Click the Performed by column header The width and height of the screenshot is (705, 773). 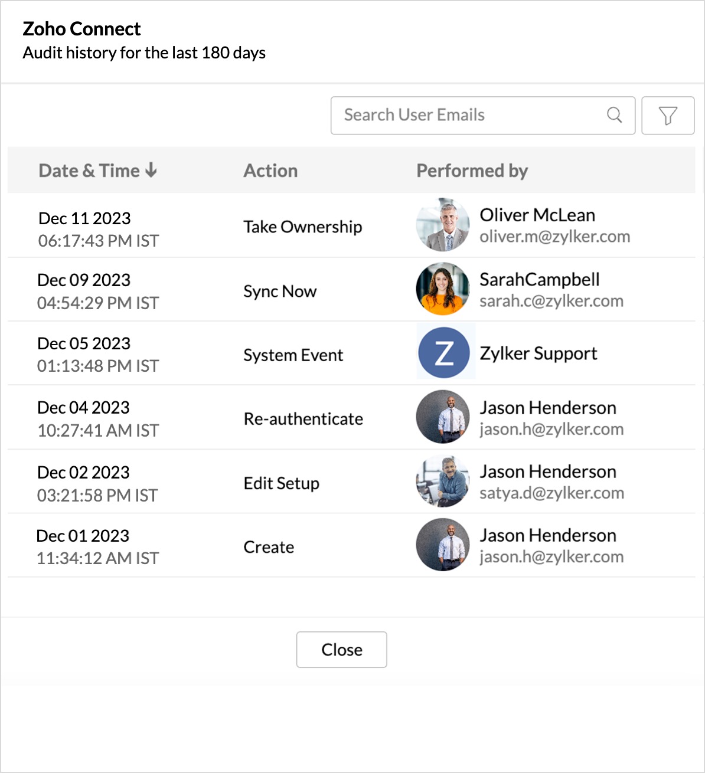pos(472,171)
